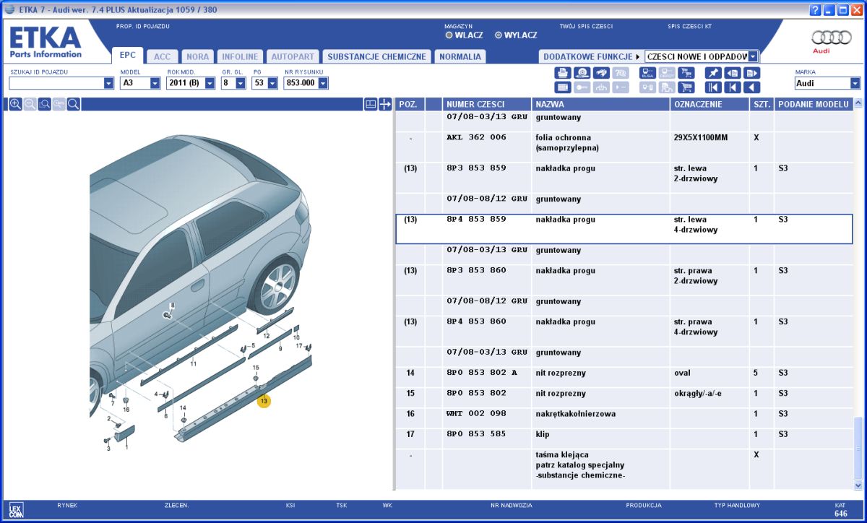The height and width of the screenshot is (523, 867).
Task: Click the print icon in the toolbar
Action: click(562, 73)
